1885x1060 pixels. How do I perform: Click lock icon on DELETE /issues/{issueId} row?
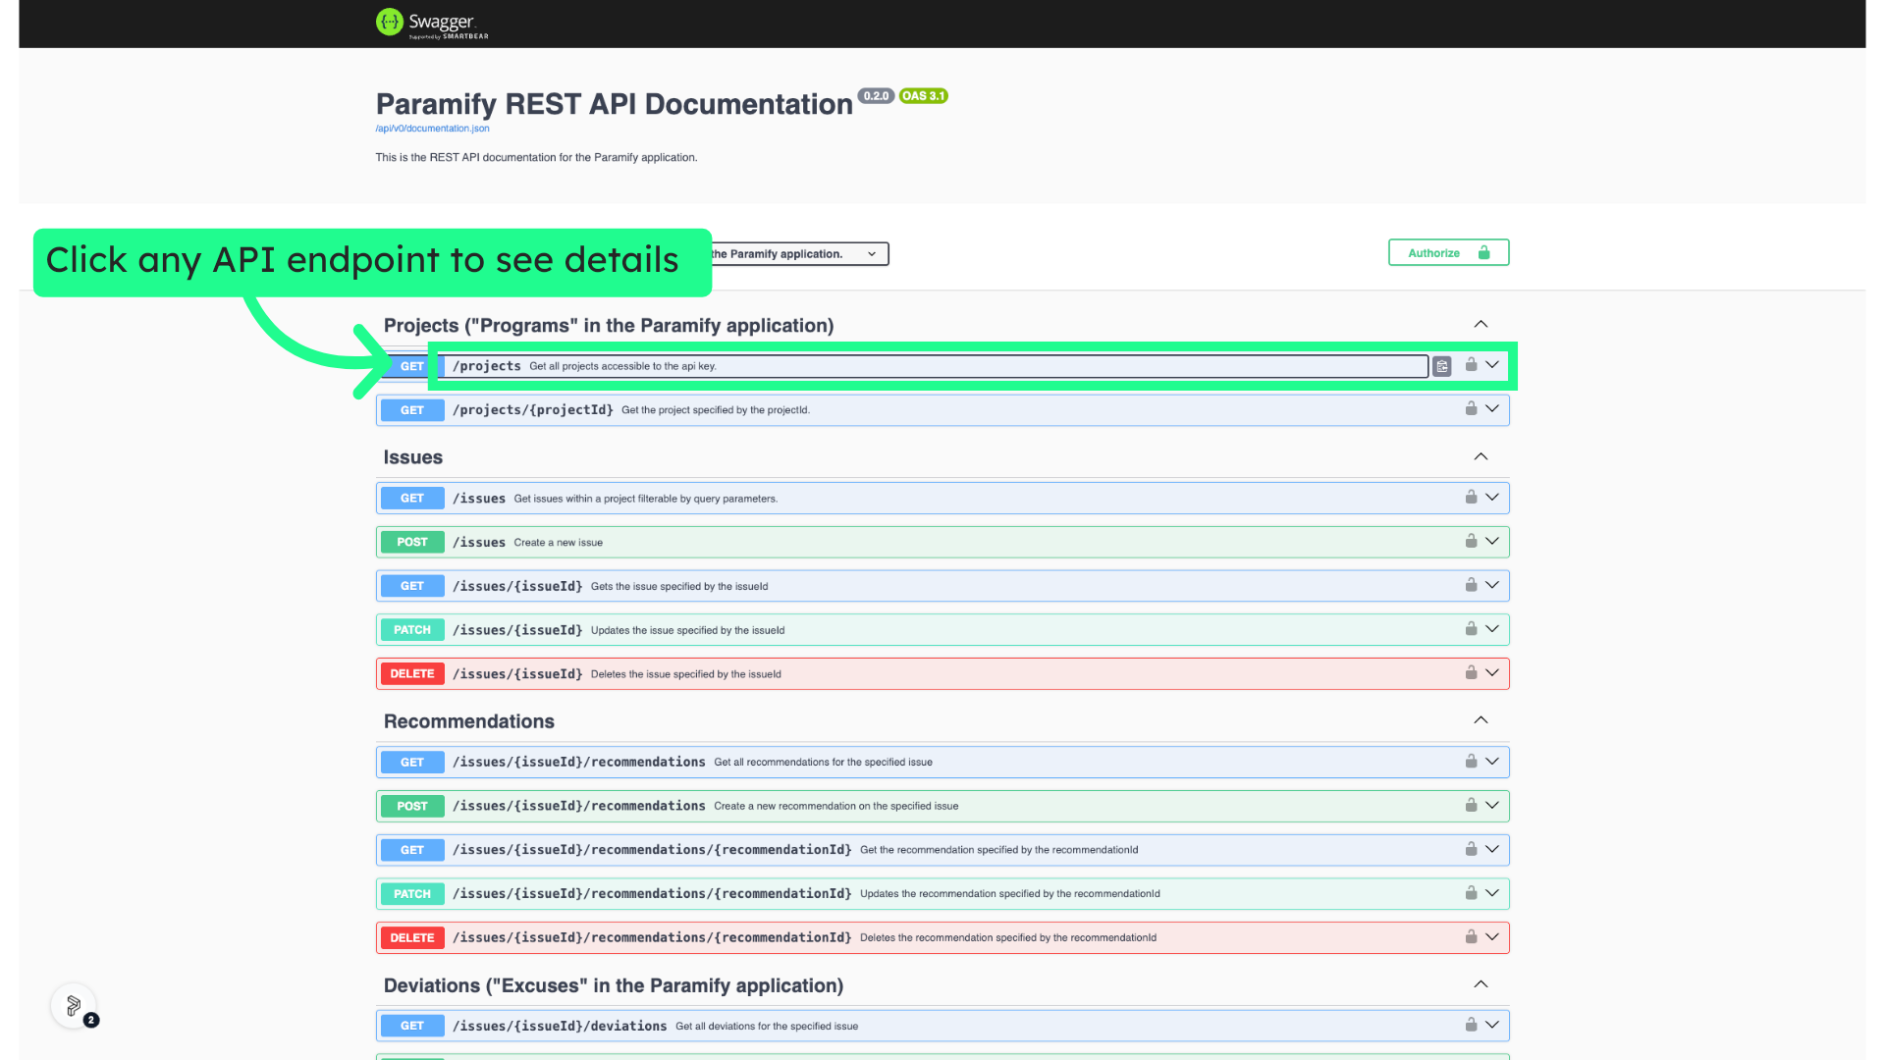coord(1471,672)
